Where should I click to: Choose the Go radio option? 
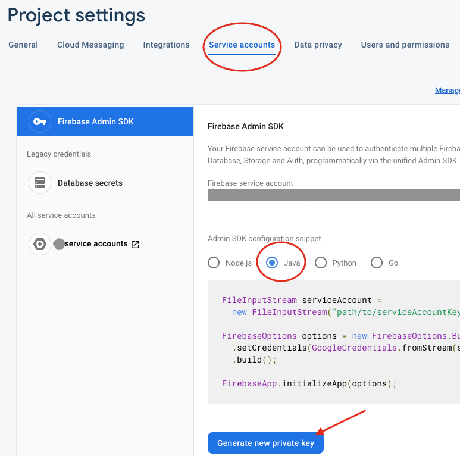(377, 263)
